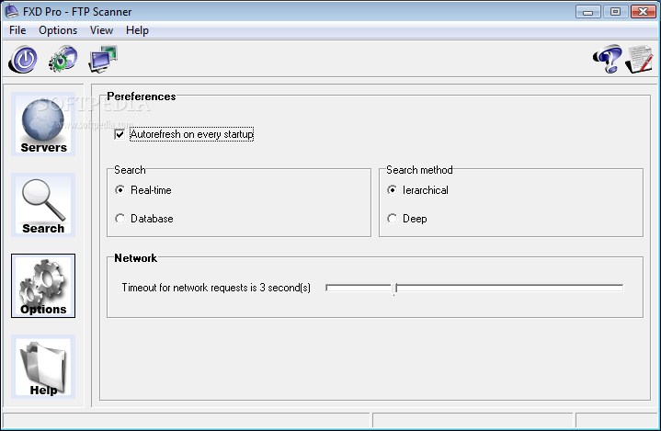Minimize the FXD Pro window
This screenshot has height=431, width=661.
coord(588,11)
